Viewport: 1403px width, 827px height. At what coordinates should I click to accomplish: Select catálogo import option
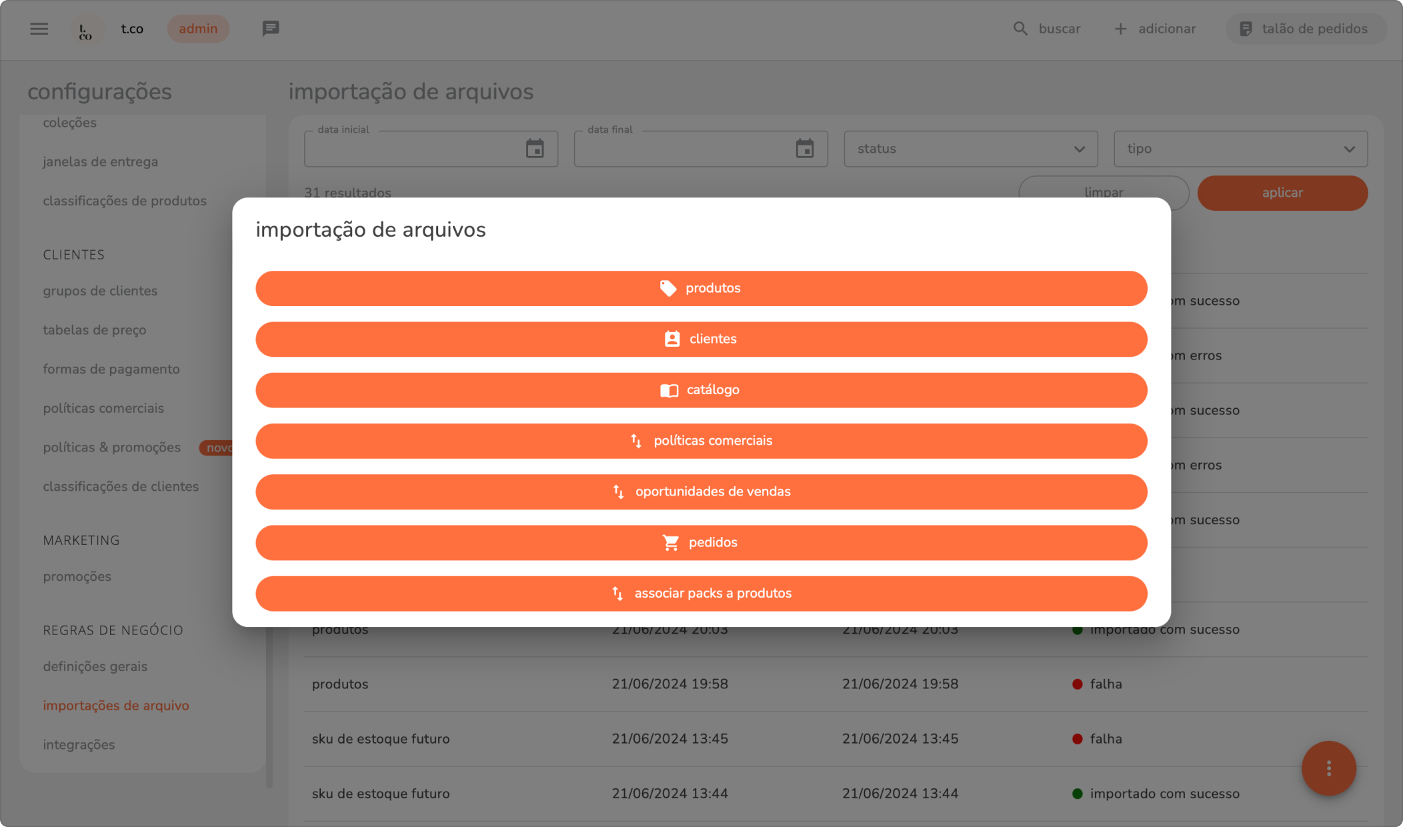[x=701, y=390]
